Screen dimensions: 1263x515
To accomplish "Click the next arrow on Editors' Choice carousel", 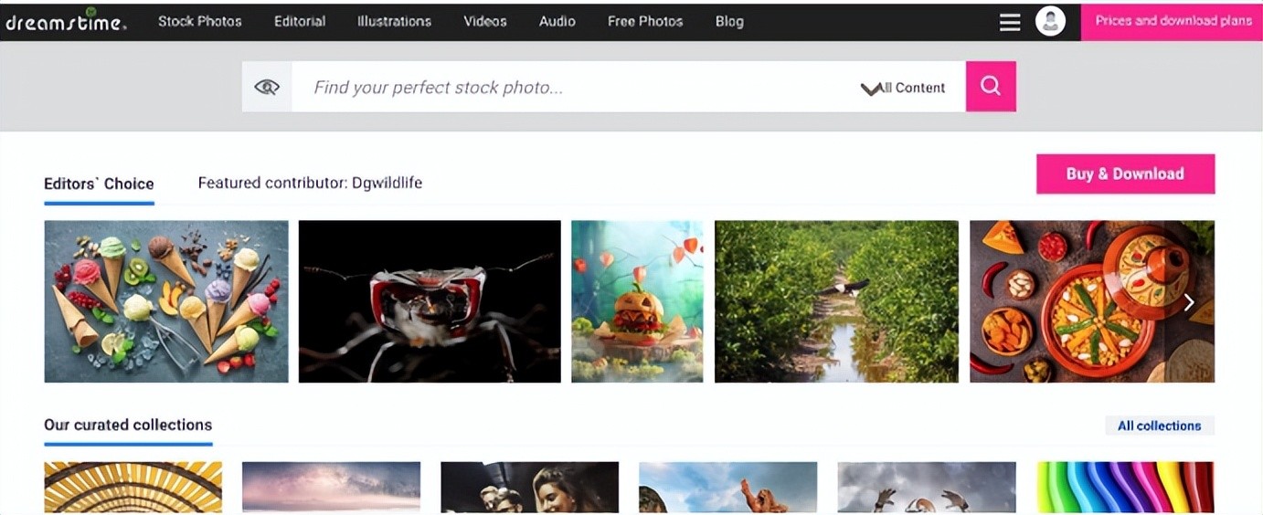I will coord(1189,302).
